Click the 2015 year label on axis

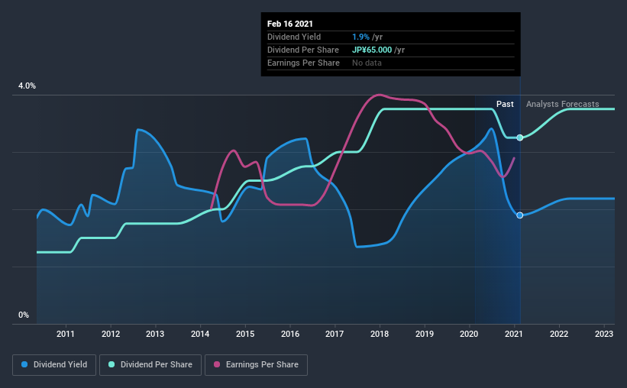tap(245, 334)
